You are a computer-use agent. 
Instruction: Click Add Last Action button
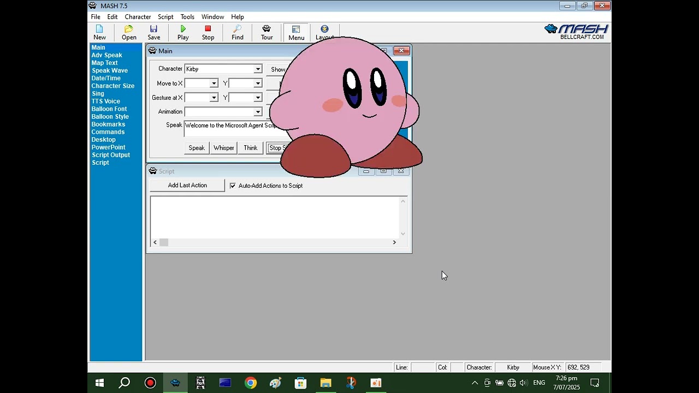pos(187,186)
